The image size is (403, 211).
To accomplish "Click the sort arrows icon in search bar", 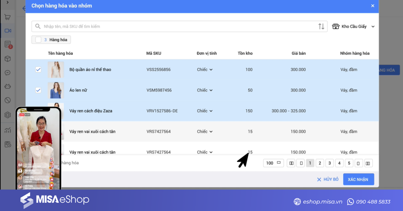I will click(x=321, y=27).
